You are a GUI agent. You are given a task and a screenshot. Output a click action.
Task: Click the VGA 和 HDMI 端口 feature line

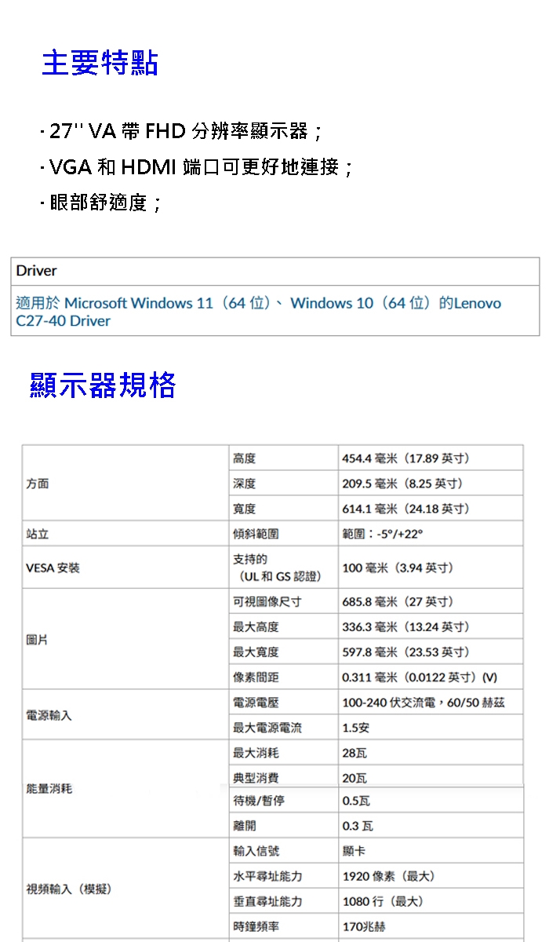(199, 167)
